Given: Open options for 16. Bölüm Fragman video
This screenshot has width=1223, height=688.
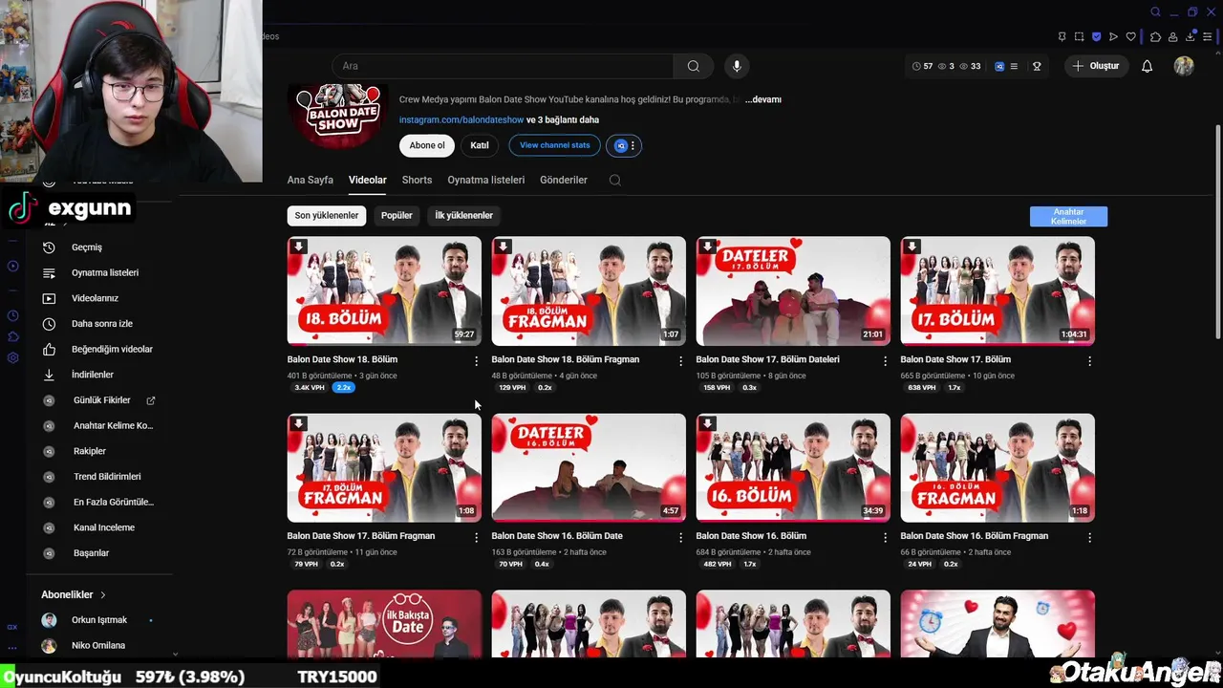Looking at the screenshot, I should (x=1089, y=538).
